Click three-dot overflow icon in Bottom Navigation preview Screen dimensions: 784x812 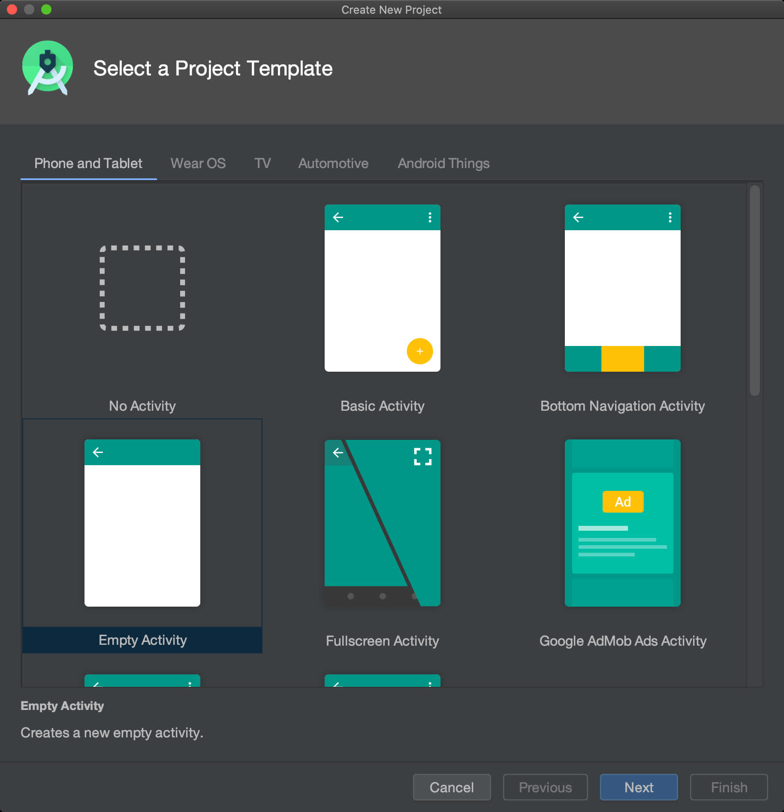(x=670, y=217)
